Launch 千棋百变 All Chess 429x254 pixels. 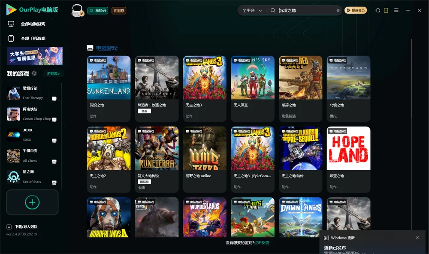pos(32,156)
